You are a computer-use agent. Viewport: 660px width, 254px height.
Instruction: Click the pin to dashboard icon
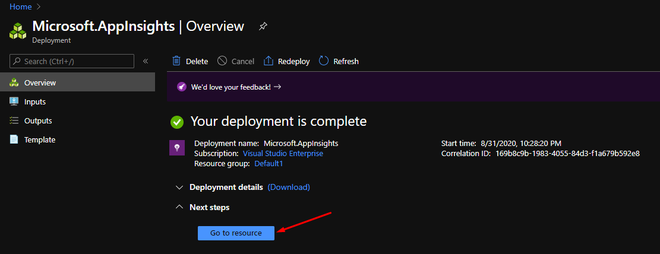pyautogui.click(x=263, y=27)
